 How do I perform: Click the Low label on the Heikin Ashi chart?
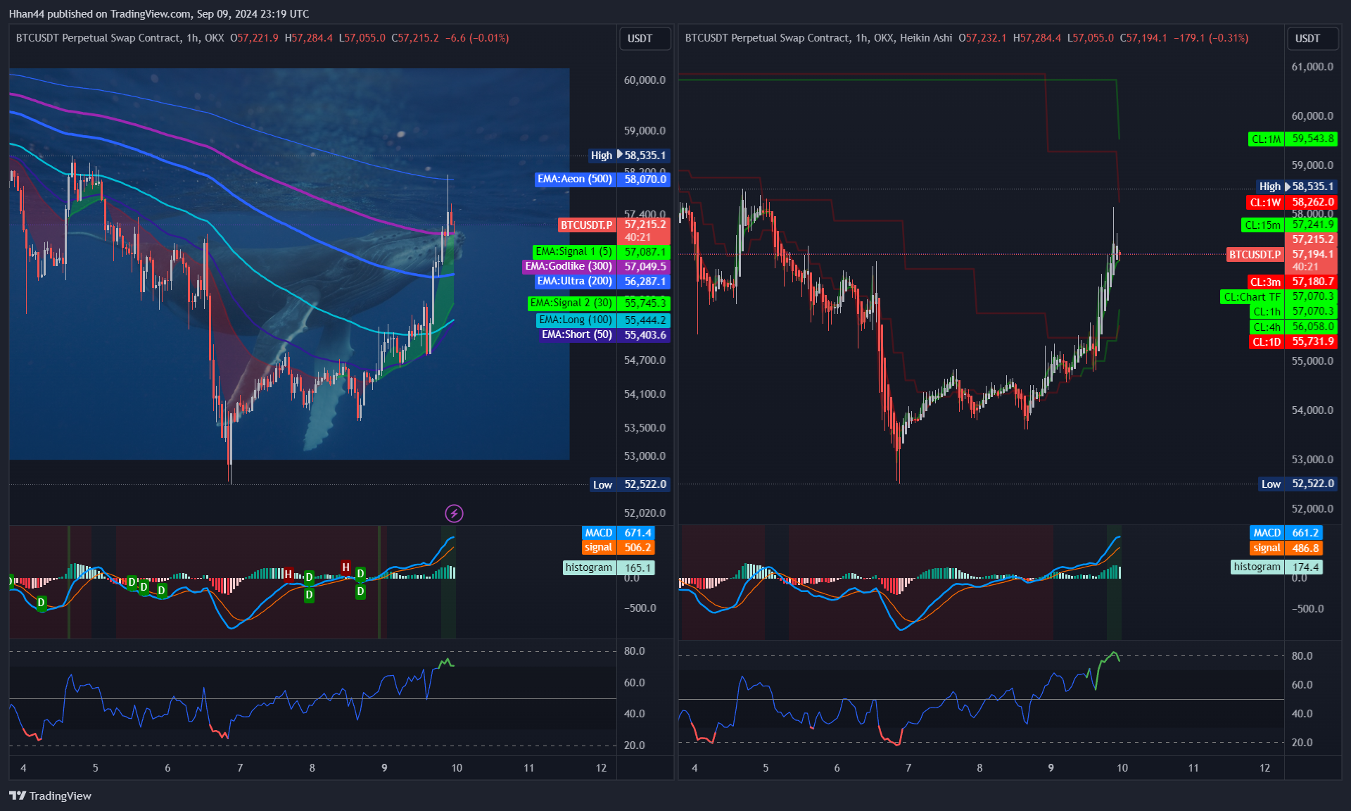coord(1271,484)
